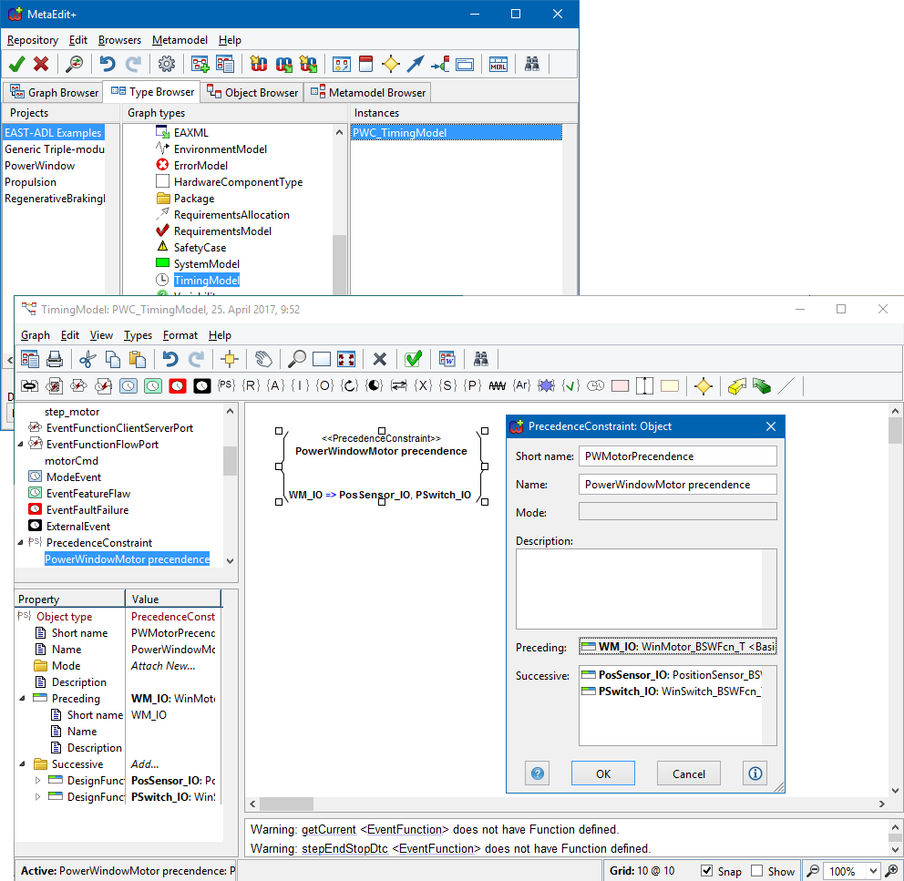Expand the PosSensor_IO DesignFunction row
Screen dimensions: 904x881
(37, 781)
